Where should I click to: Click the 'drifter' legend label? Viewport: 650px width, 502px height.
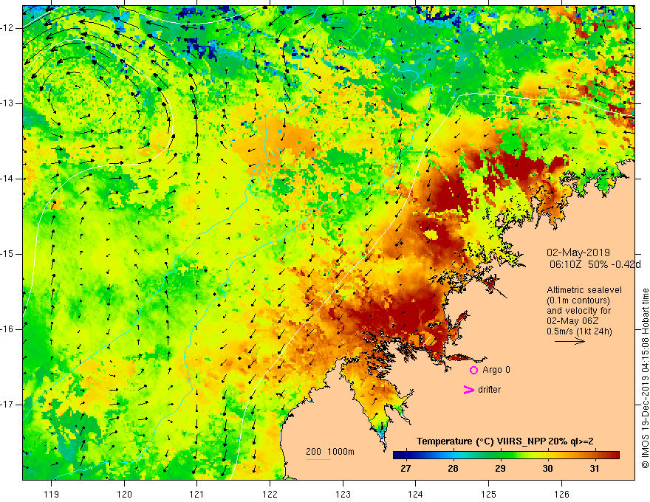point(489,390)
